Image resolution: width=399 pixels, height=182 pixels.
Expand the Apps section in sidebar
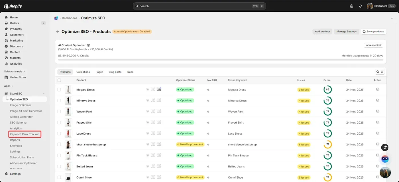8,86
